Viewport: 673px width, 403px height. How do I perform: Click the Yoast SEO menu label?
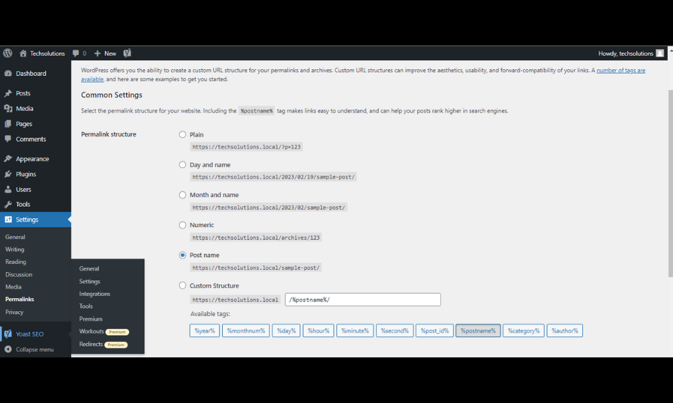tap(30, 334)
